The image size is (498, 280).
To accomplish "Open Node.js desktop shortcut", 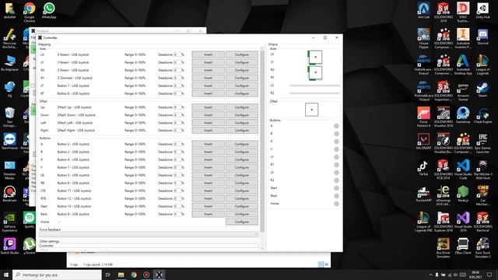I will 463,194.
